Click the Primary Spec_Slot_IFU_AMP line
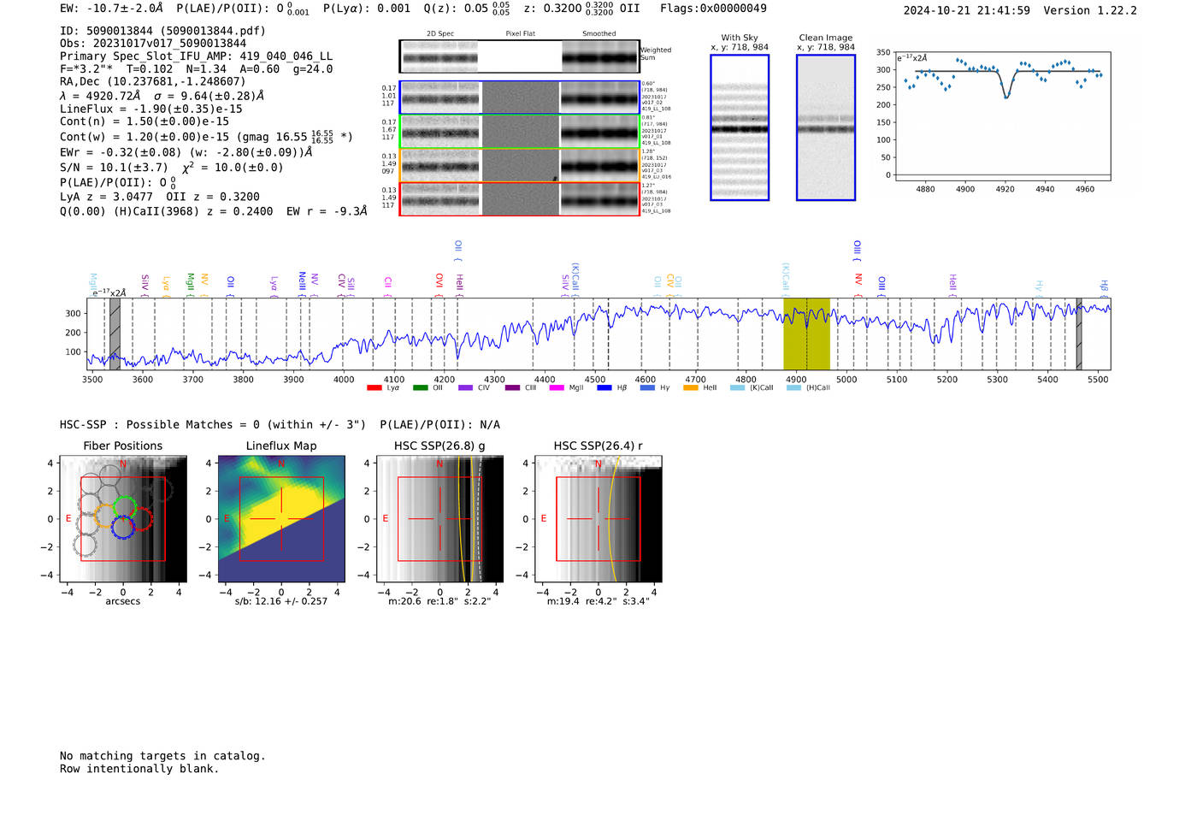1197x815 pixels. point(196,56)
